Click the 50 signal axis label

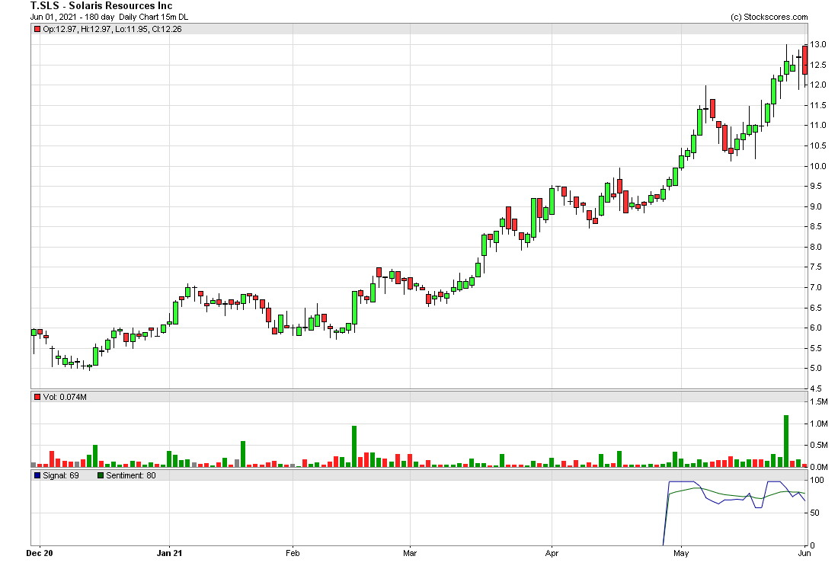(x=815, y=513)
